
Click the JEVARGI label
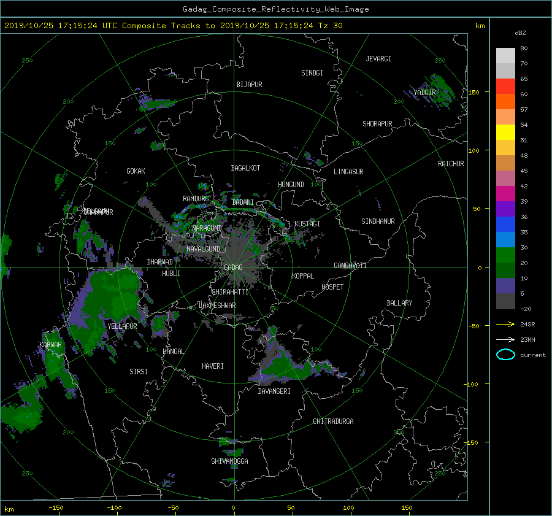(x=378, y=59)
